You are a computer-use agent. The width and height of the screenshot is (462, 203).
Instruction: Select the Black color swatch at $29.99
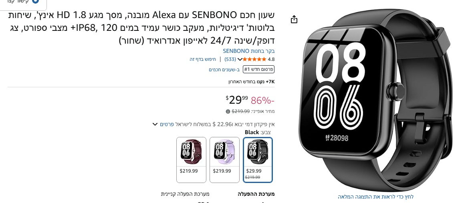click(258, 159)
